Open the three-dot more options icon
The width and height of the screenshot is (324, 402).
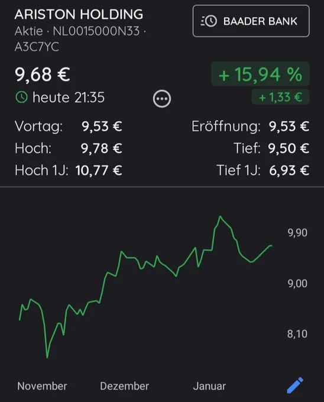[162, 99]
